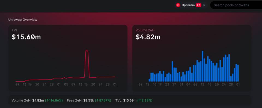Click the 2.33% TVL change percentage

pos(145,100)
